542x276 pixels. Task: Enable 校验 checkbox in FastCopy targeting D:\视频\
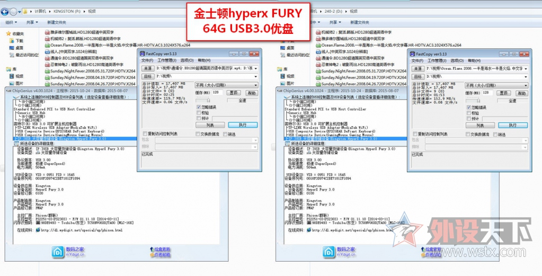click(469, 113)
